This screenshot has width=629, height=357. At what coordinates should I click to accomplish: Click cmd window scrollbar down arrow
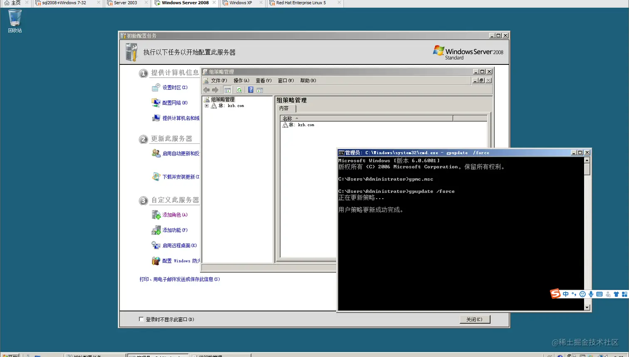coord(587,308)
